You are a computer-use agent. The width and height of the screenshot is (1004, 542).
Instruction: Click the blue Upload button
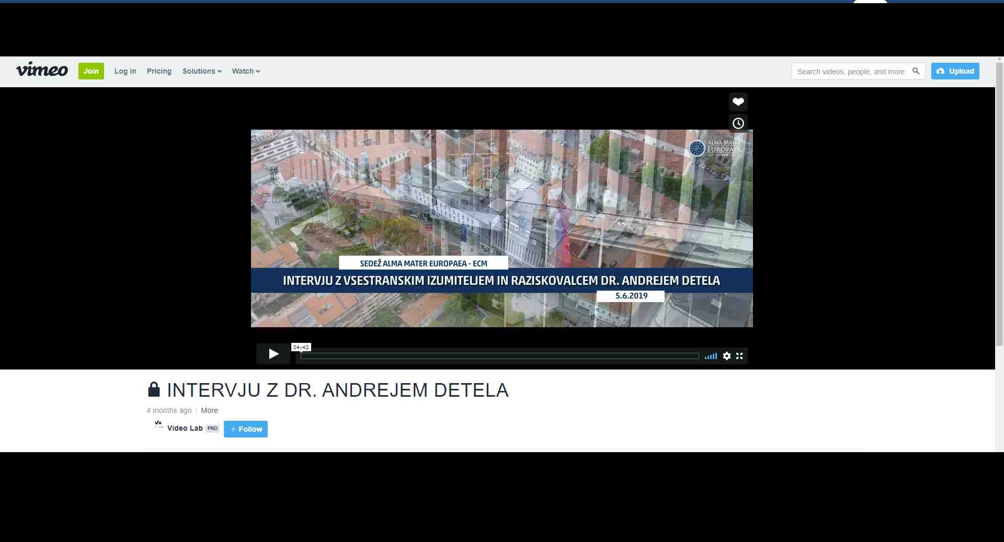coord(955,71)
